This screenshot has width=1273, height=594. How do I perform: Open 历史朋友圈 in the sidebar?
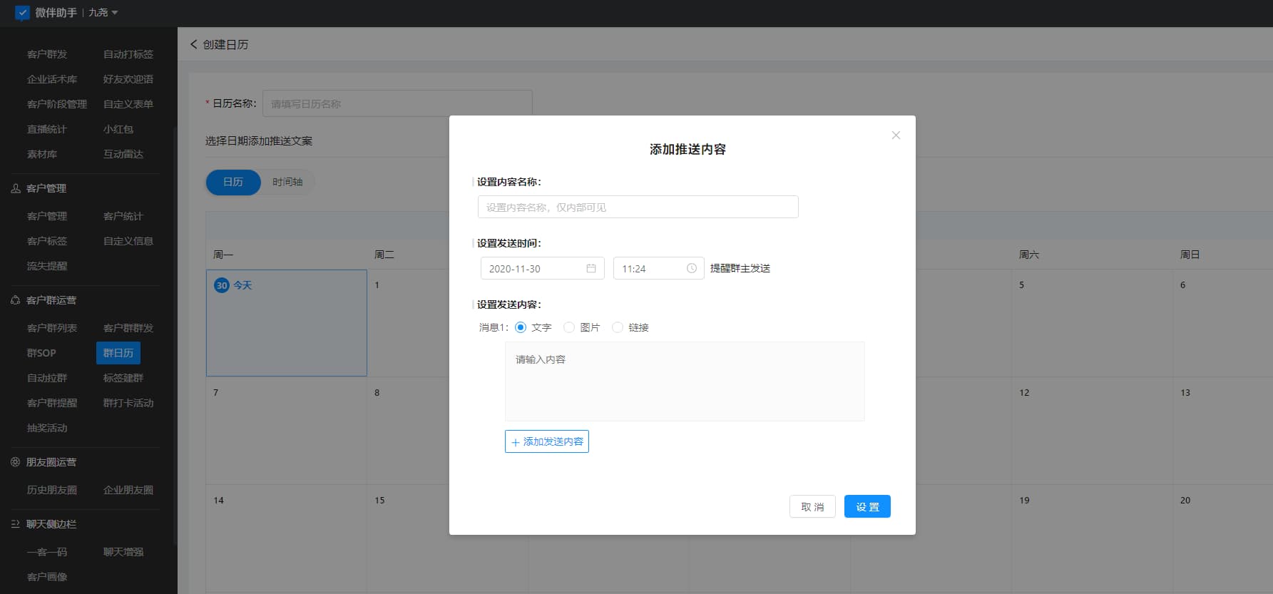[x=52, y=490]
